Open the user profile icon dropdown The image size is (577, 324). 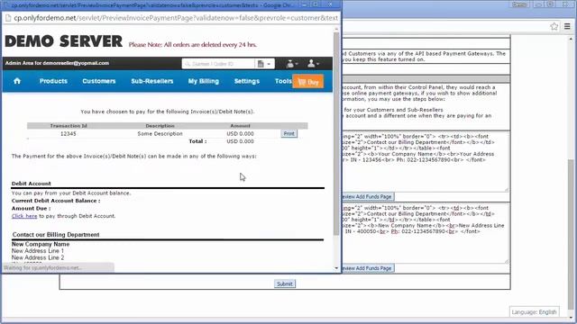pyautogui.click(x=313, y=64)
